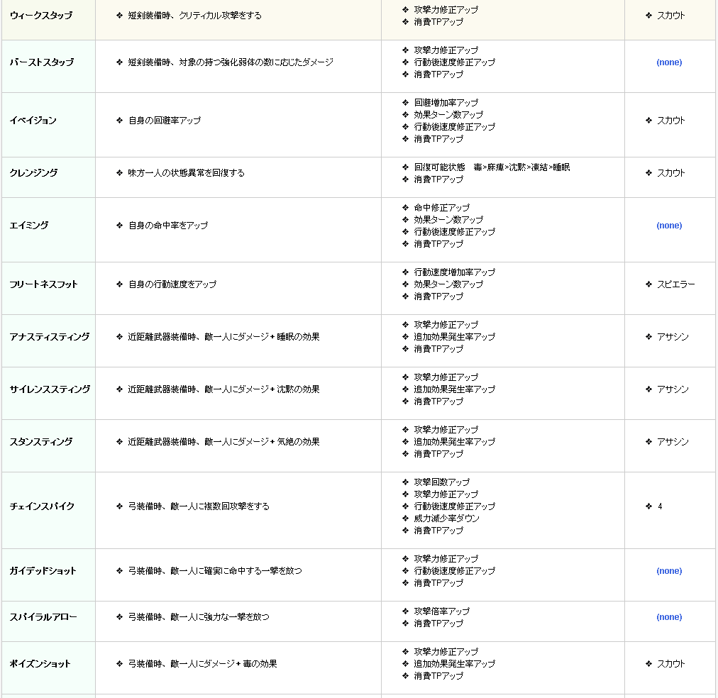Click the (none) link for エイミング
This screenshot has height=698, width=718.
(669, 226)
